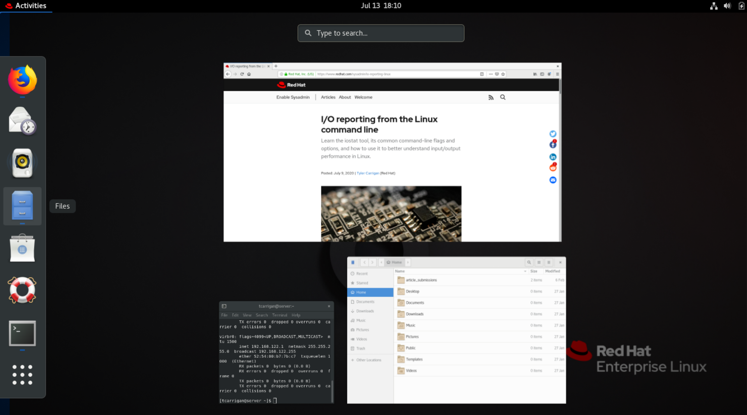747x415 pixels.
Task: Launch the Terminal from the dock
Action: [22, 334]
